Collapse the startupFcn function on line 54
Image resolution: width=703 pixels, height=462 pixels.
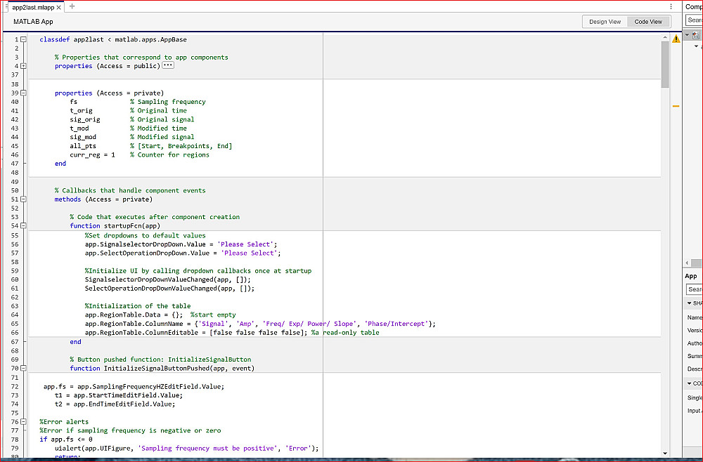23,225
